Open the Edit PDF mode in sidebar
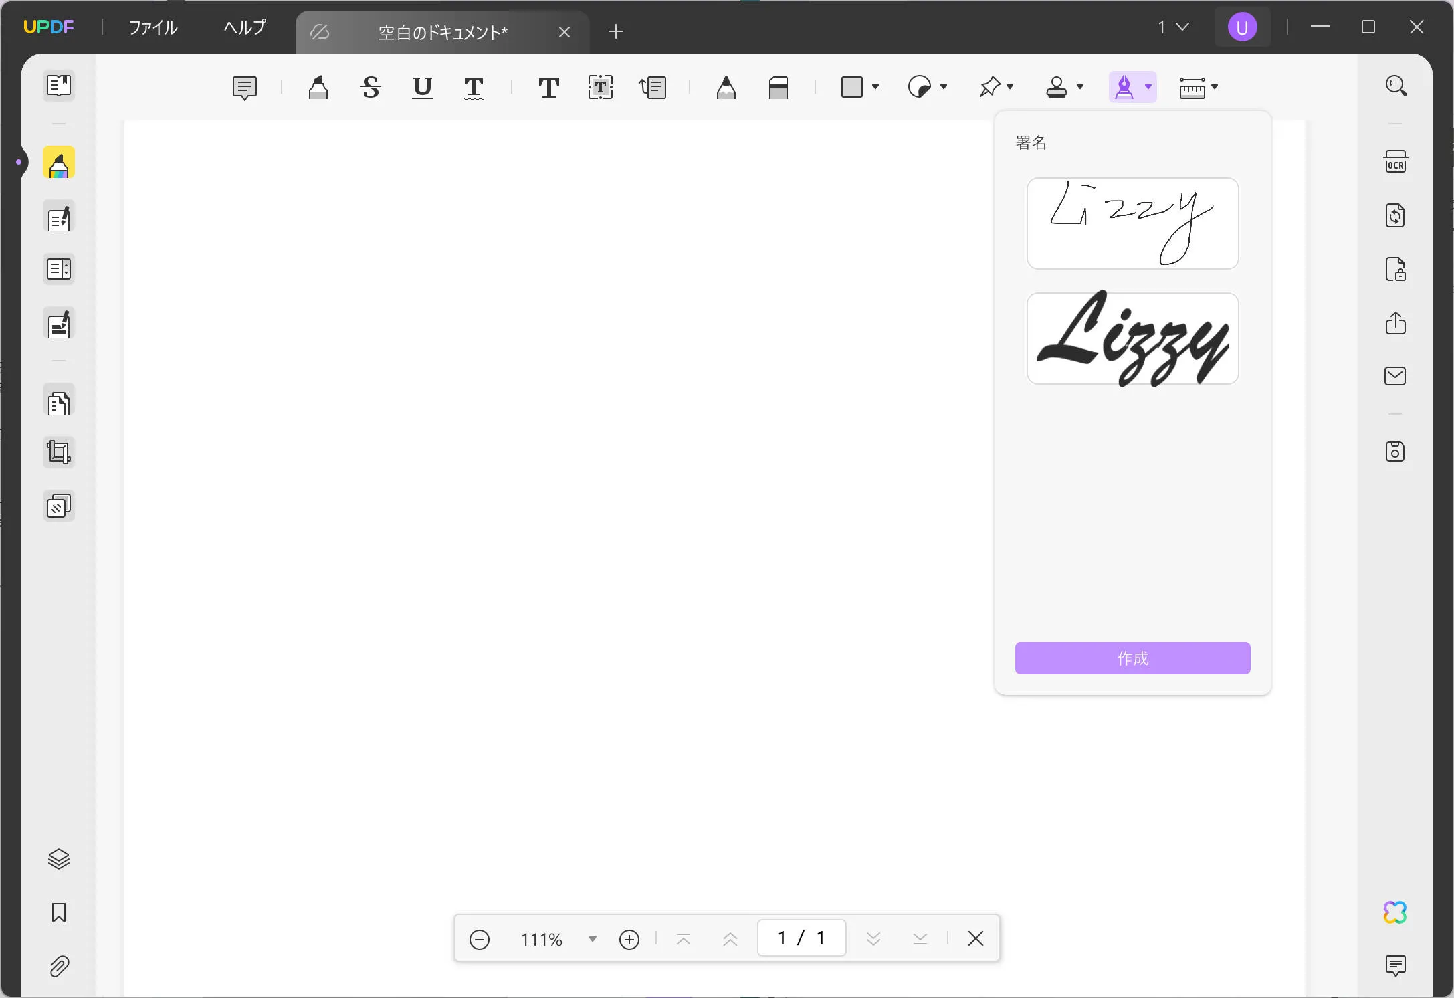This screenshot has height=998, width=1454. tap(59, 217)
